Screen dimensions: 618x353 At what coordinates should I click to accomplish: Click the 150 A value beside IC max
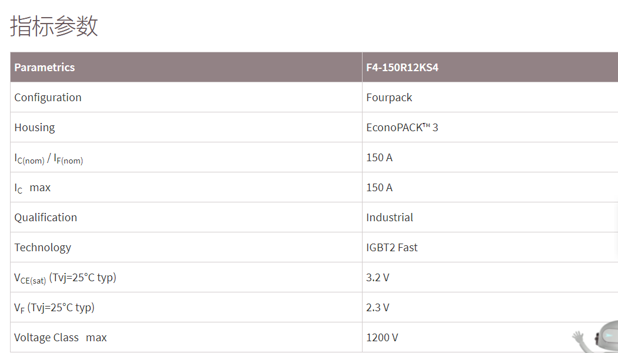379,187
